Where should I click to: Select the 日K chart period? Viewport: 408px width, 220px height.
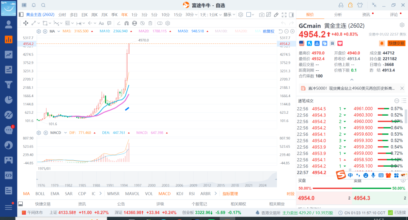(85, 15)
